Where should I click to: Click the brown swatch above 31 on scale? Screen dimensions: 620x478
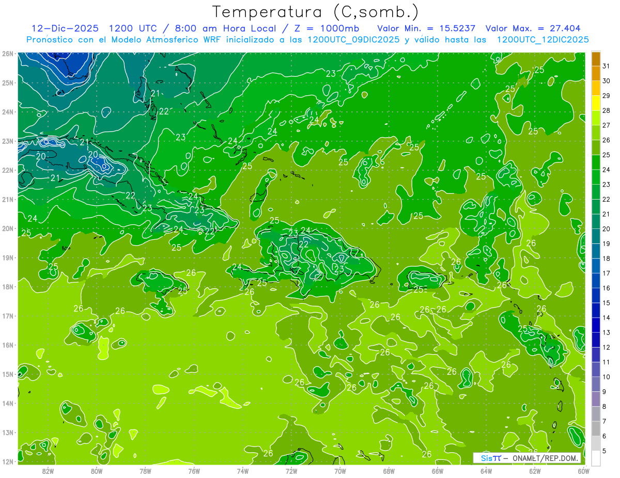point(596,59)
